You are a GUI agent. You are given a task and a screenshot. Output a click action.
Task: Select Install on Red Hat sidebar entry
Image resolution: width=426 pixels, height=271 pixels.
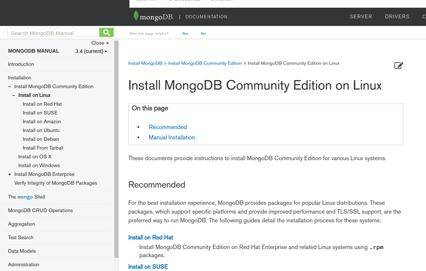pos(42,104)
